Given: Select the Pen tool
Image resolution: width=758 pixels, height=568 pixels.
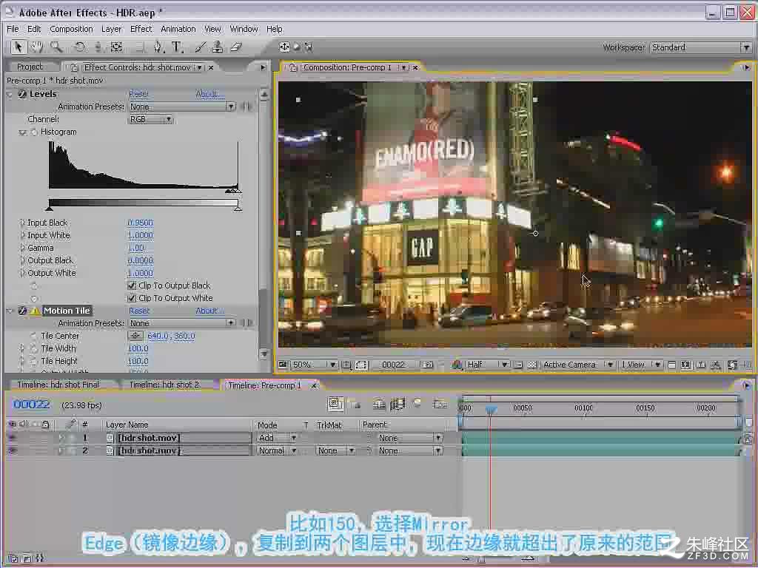Looking at the screenshot, I should [x=158, y=47].
